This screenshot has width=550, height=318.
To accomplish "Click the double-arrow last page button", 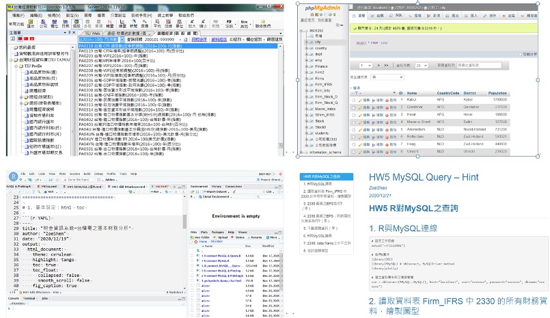I will click(386, 65).
